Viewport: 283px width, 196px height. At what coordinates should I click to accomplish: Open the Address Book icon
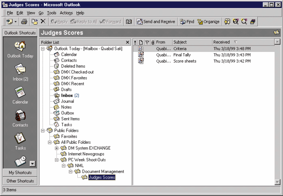coord(129,21)
